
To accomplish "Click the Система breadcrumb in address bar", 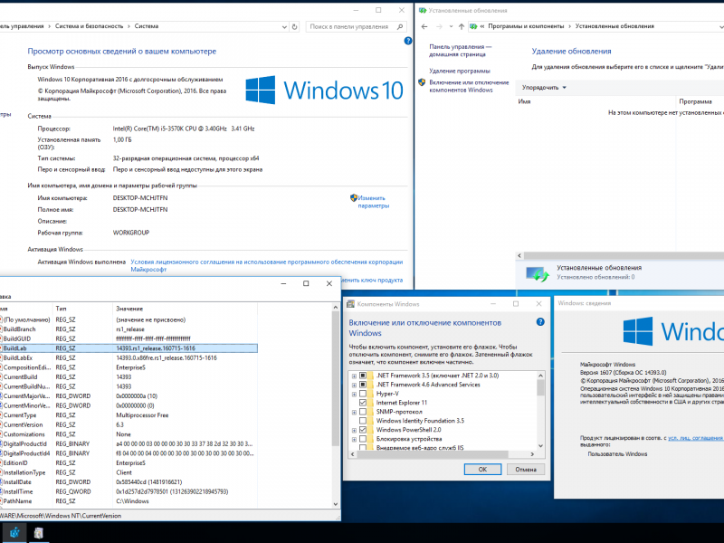I will pyautogui.click(x=147, y=26).
